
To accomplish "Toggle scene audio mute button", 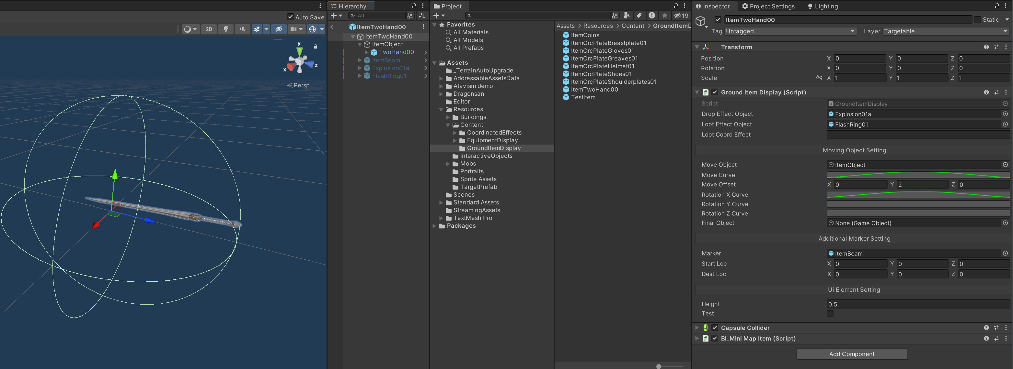I will pos(243,29).
